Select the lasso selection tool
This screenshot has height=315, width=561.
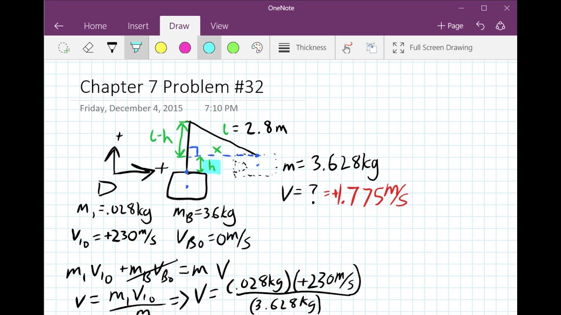64,48
